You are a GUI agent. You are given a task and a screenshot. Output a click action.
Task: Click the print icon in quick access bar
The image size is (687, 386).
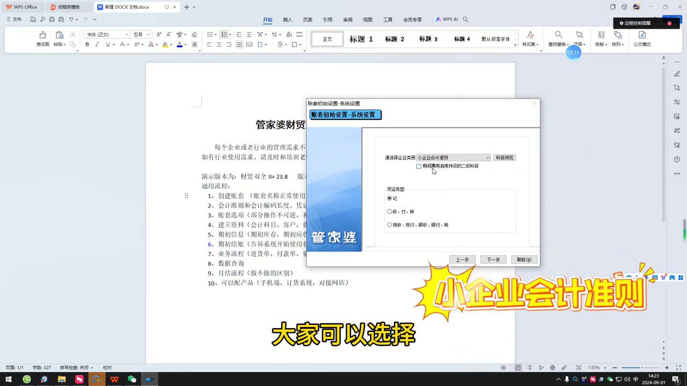coord(52,19)
